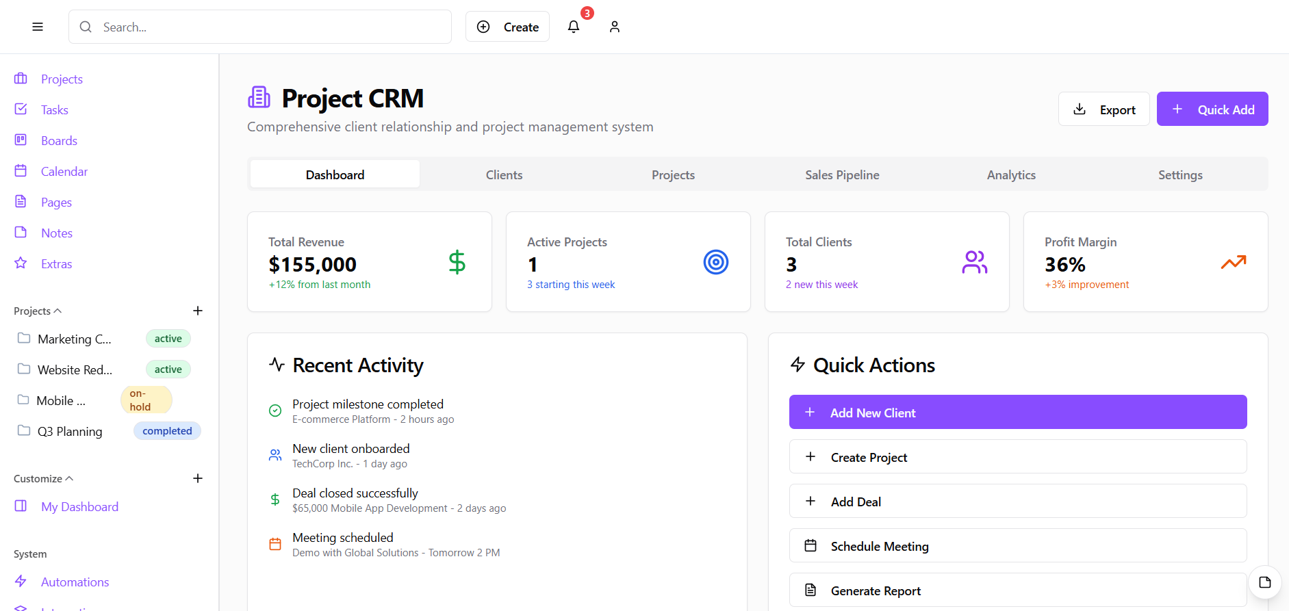Collapse the Projects section chevron
1289x611 pixels.
point(58,311)
